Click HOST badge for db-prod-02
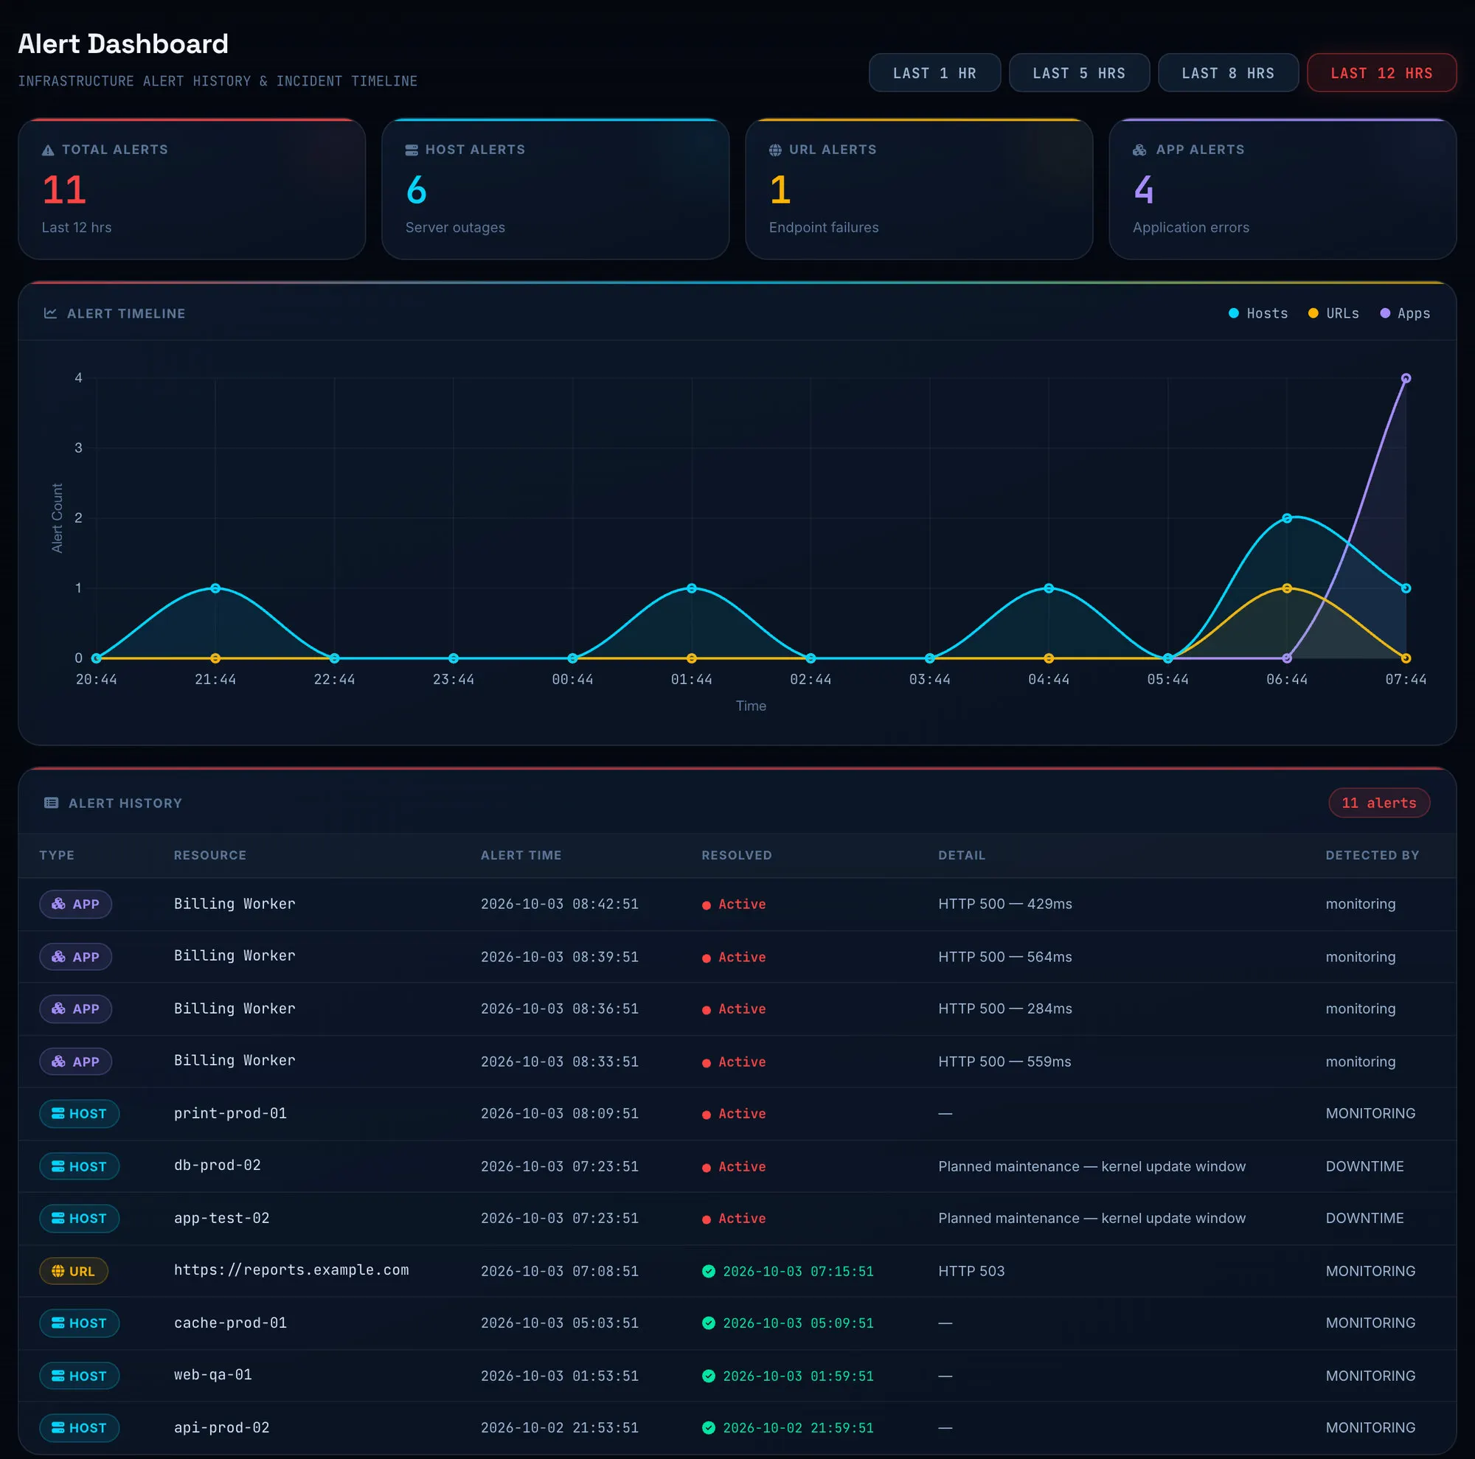 [x=80, y=1167]
